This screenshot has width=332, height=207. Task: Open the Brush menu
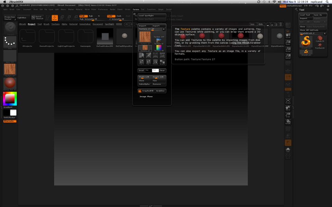point(12,10)
